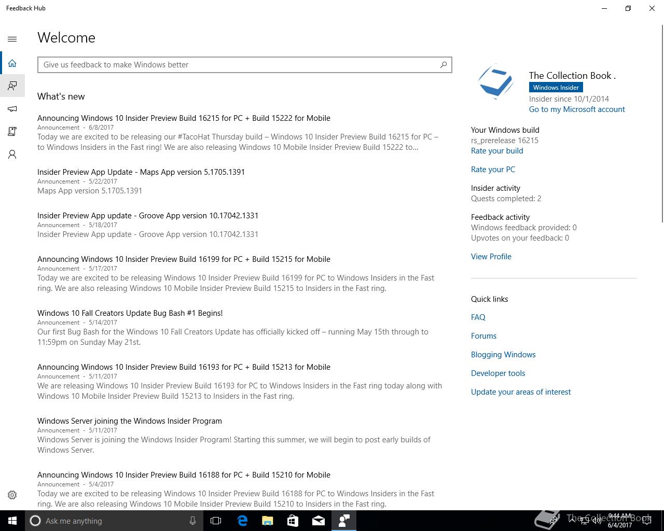
Task: Click 'Insider since 10/1/2014' text
Action: [569, 99]
